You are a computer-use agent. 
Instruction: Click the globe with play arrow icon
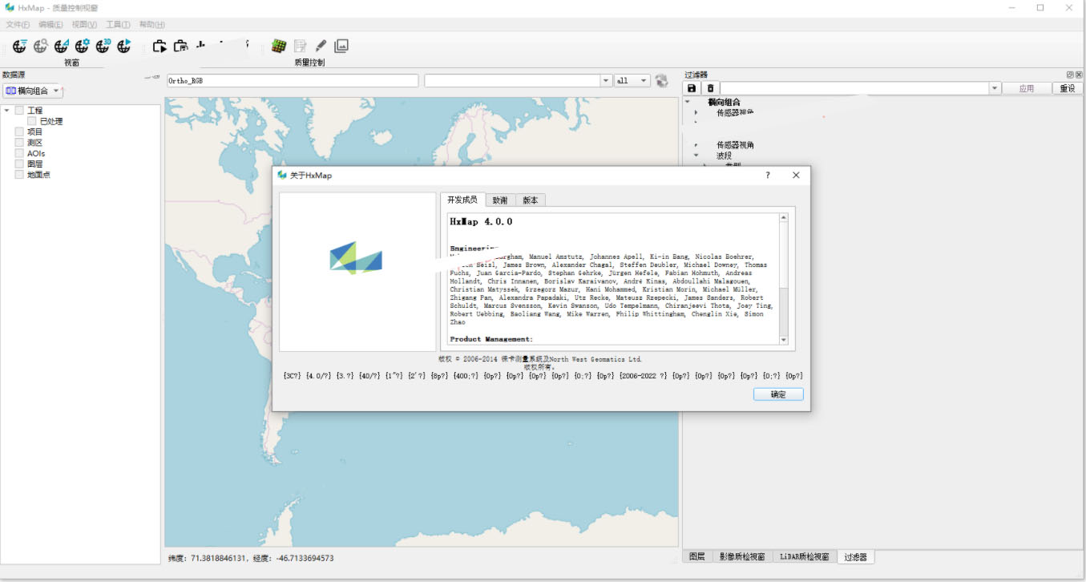pos(123,46)
